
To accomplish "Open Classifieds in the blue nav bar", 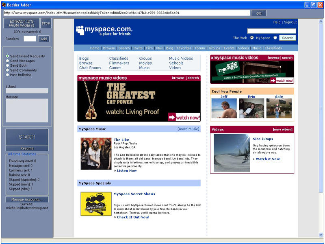I will point(273,48).
